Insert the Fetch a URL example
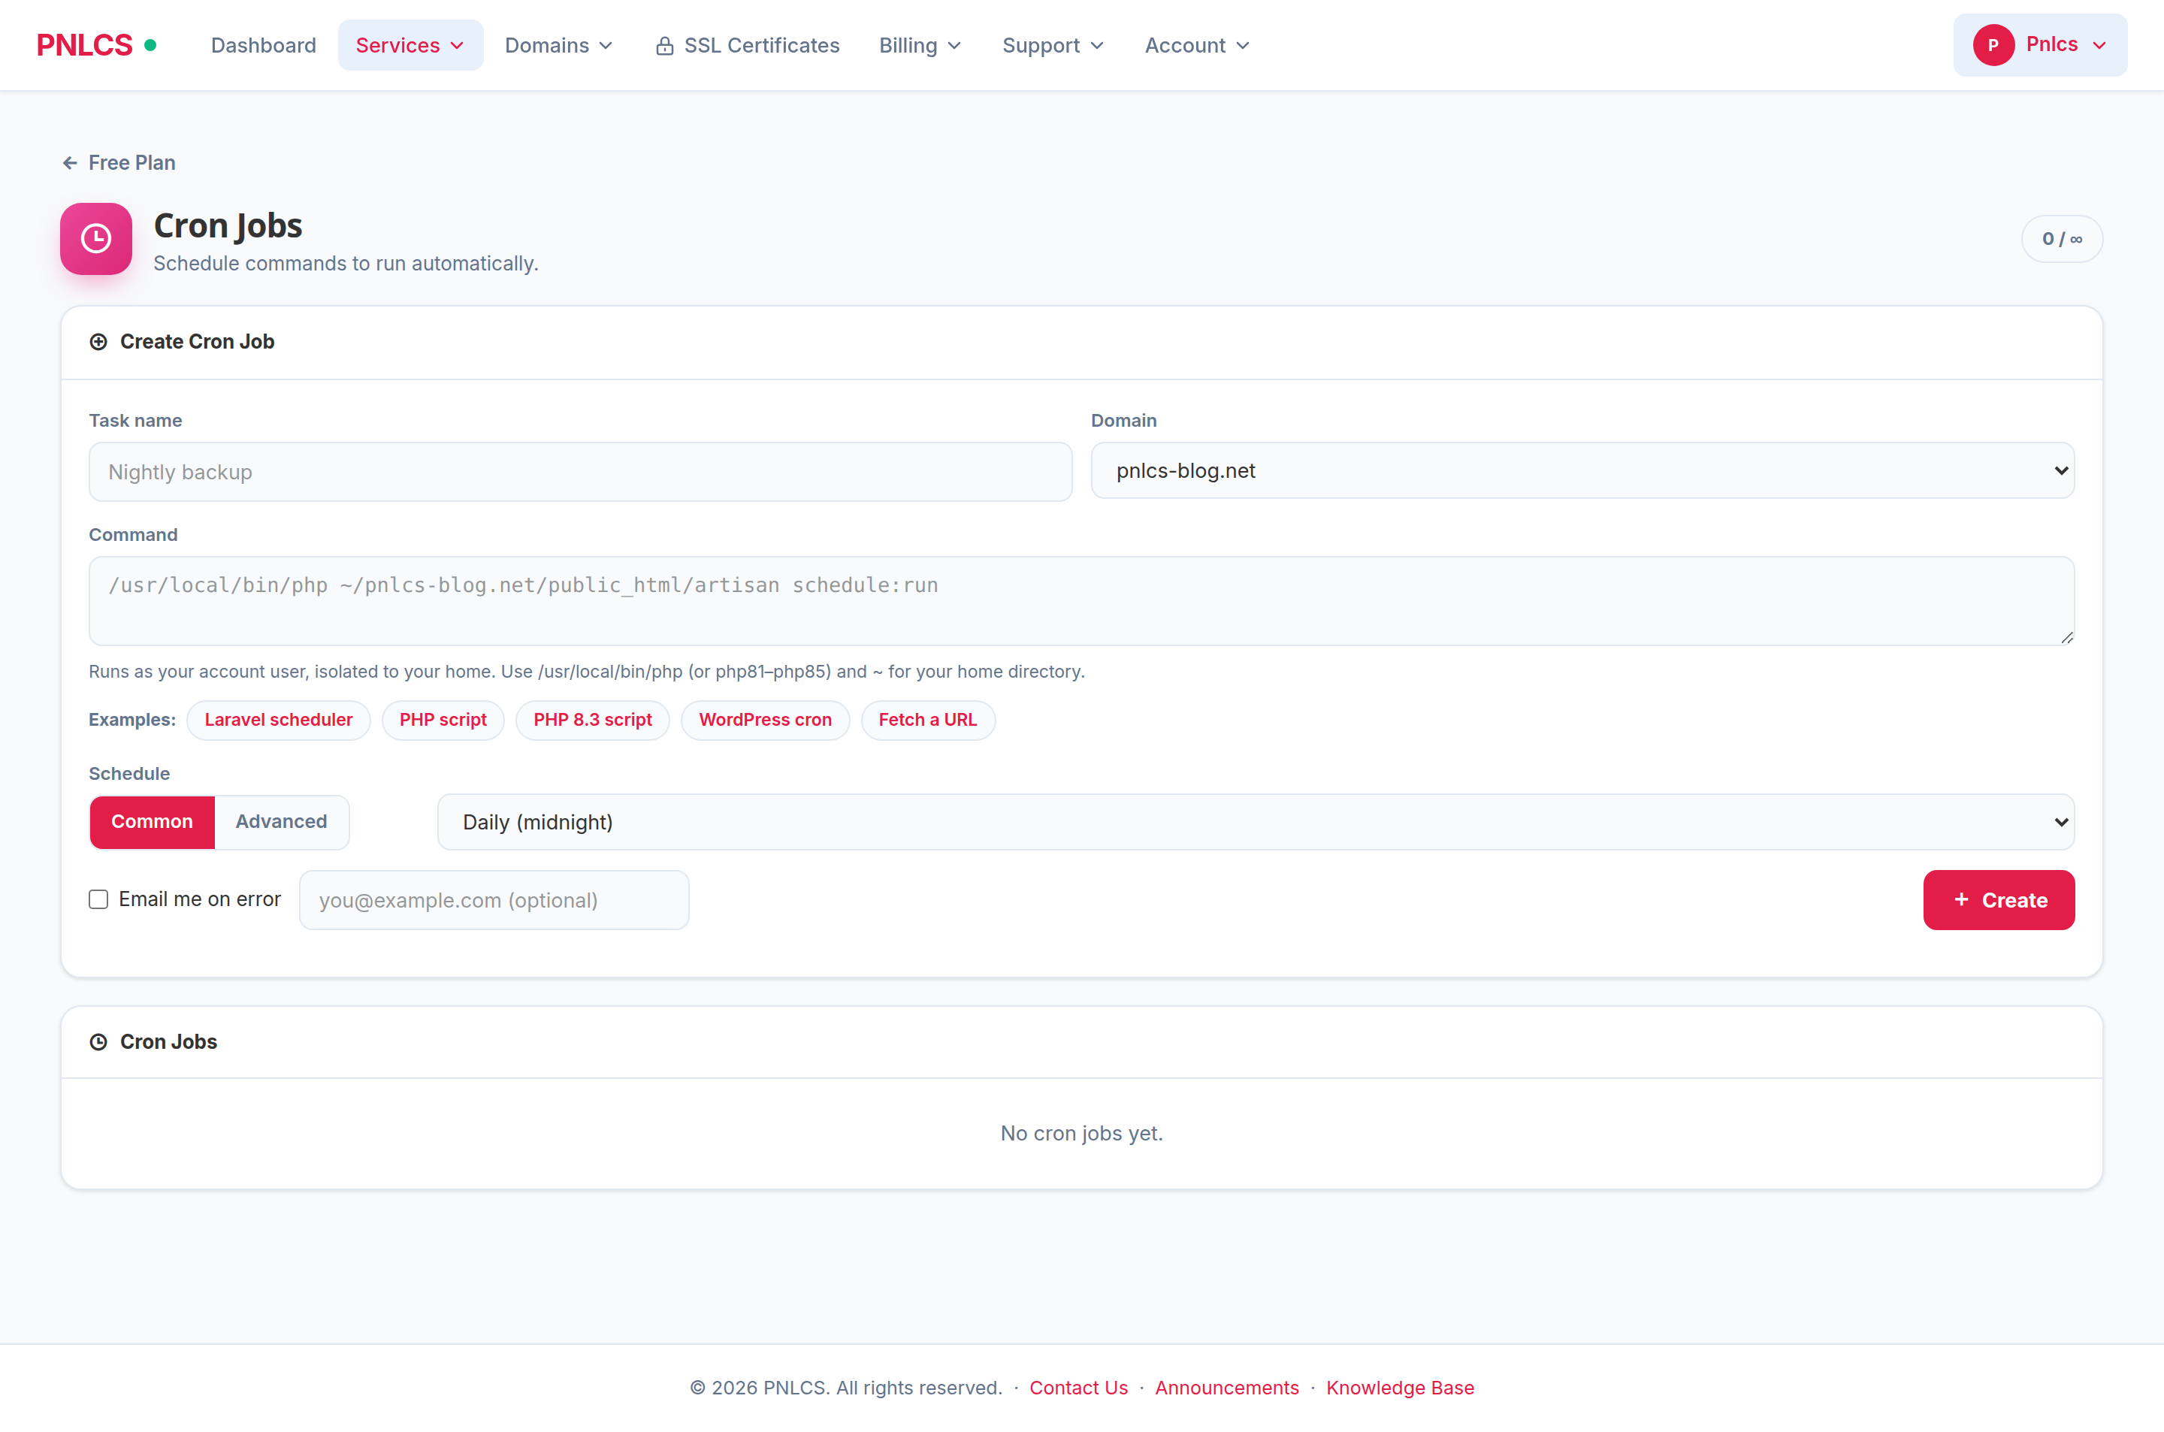 [928, 720]
